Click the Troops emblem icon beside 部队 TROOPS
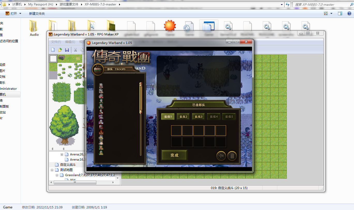The image size is (354, 210). 98,69
